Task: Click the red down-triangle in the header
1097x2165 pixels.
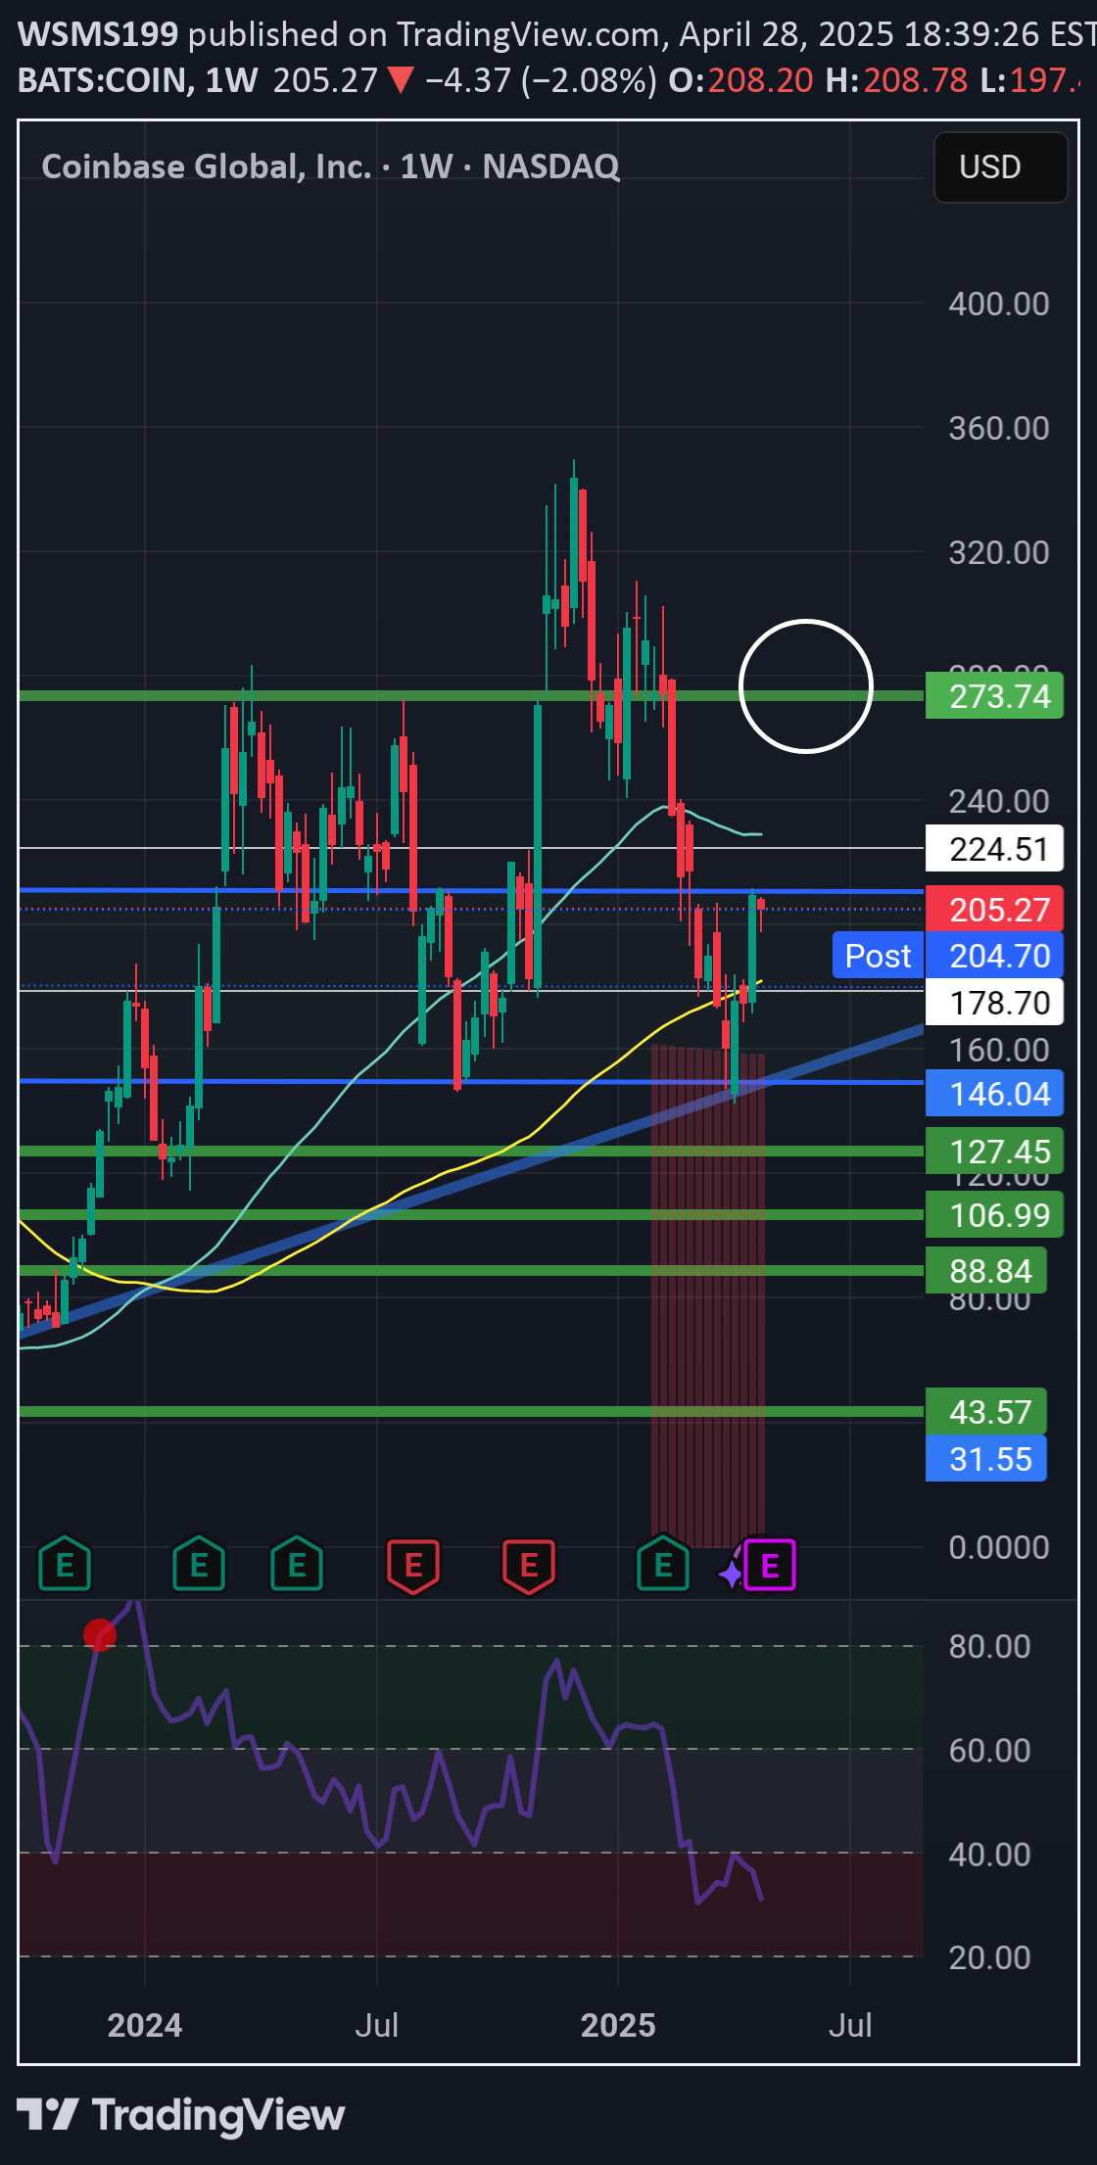Action: click(401, 80)
